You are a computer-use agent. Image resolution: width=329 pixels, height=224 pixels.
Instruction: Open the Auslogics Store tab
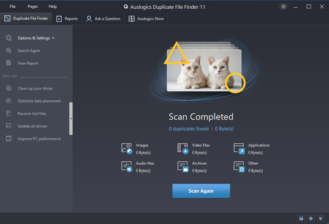[146, 19]
